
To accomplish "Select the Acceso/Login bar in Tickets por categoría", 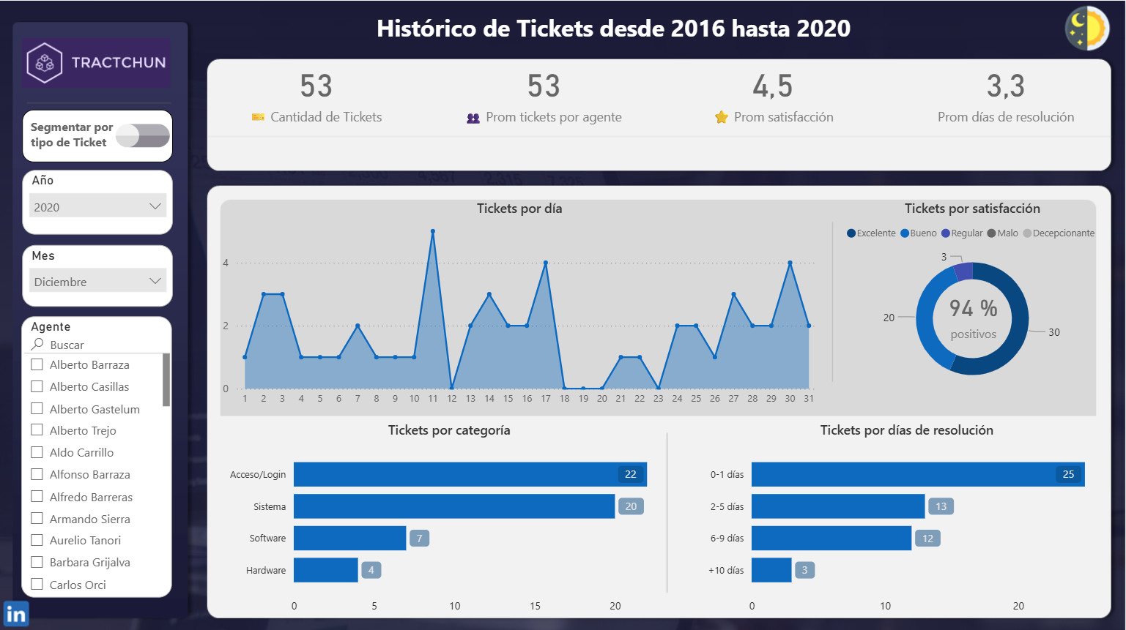I will (469, 474).
